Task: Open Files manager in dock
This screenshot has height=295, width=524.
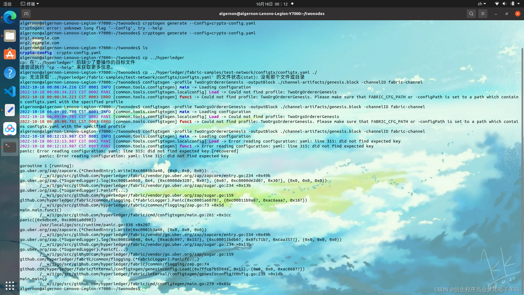Action: pos(10,36)
